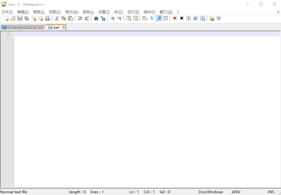Open the 文件(F) menu
The height and width of the screenshot is (195, 281).
coord(7,12)
